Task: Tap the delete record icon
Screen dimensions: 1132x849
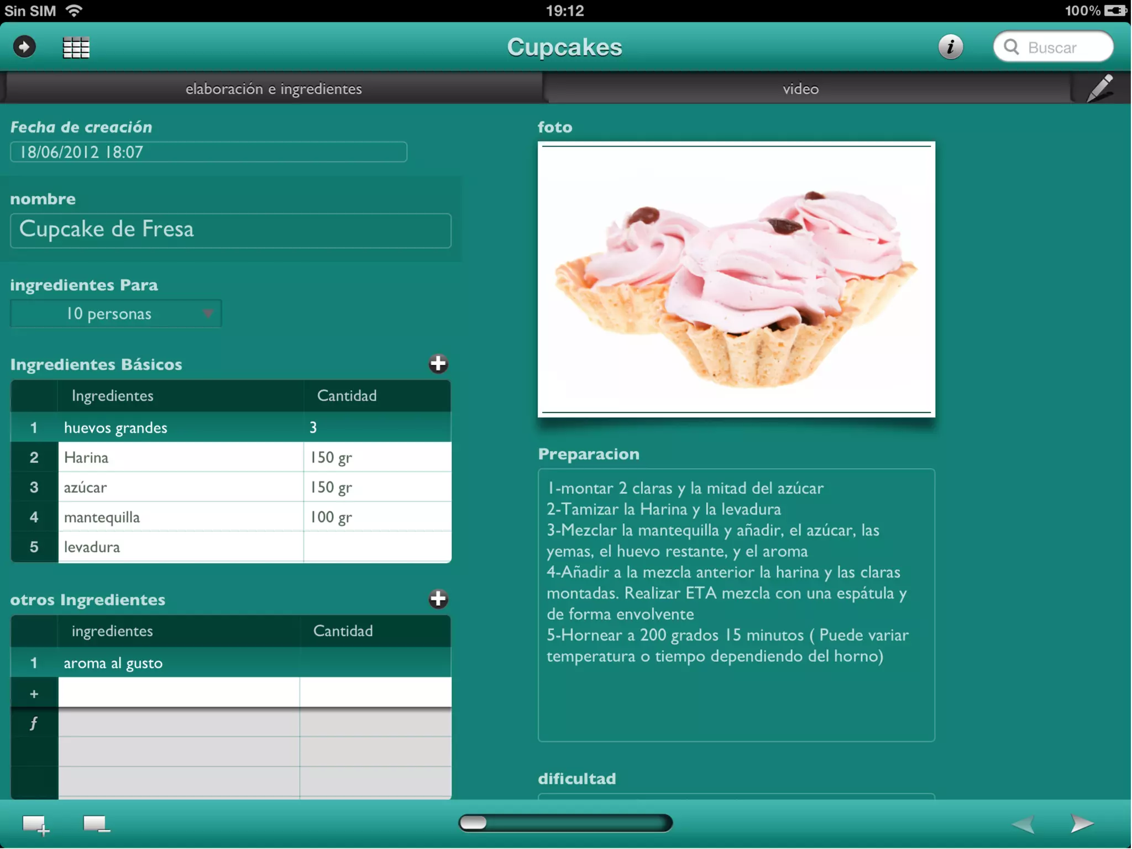Action: [96, 824]
